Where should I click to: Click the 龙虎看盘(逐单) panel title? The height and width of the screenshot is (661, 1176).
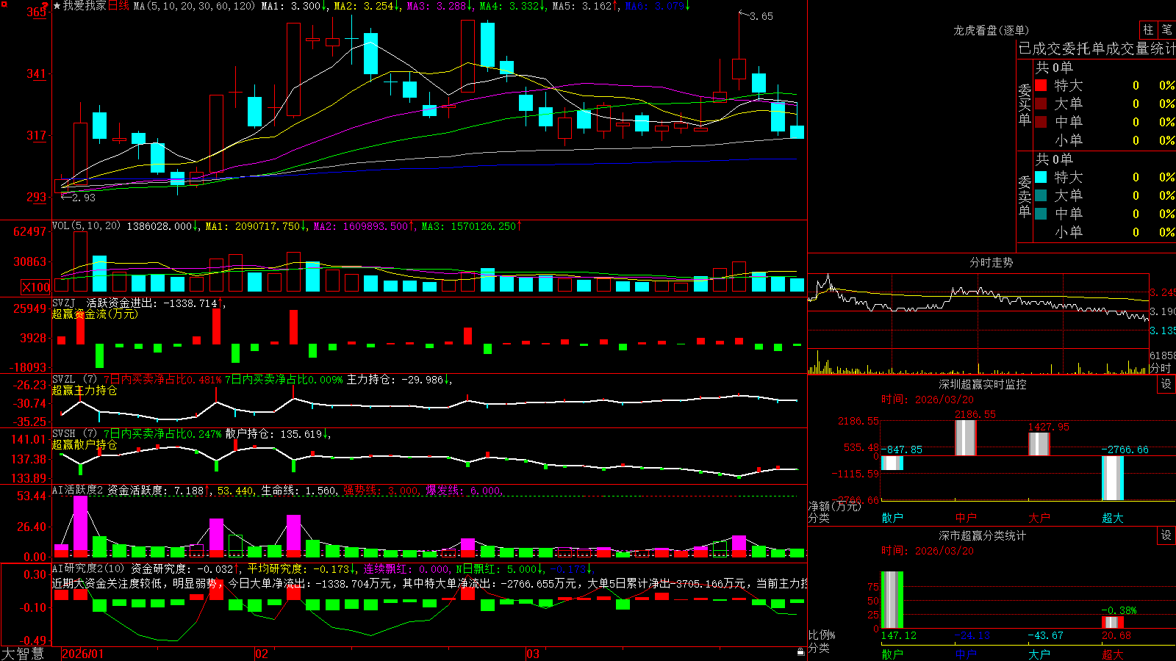click(991, 30)
